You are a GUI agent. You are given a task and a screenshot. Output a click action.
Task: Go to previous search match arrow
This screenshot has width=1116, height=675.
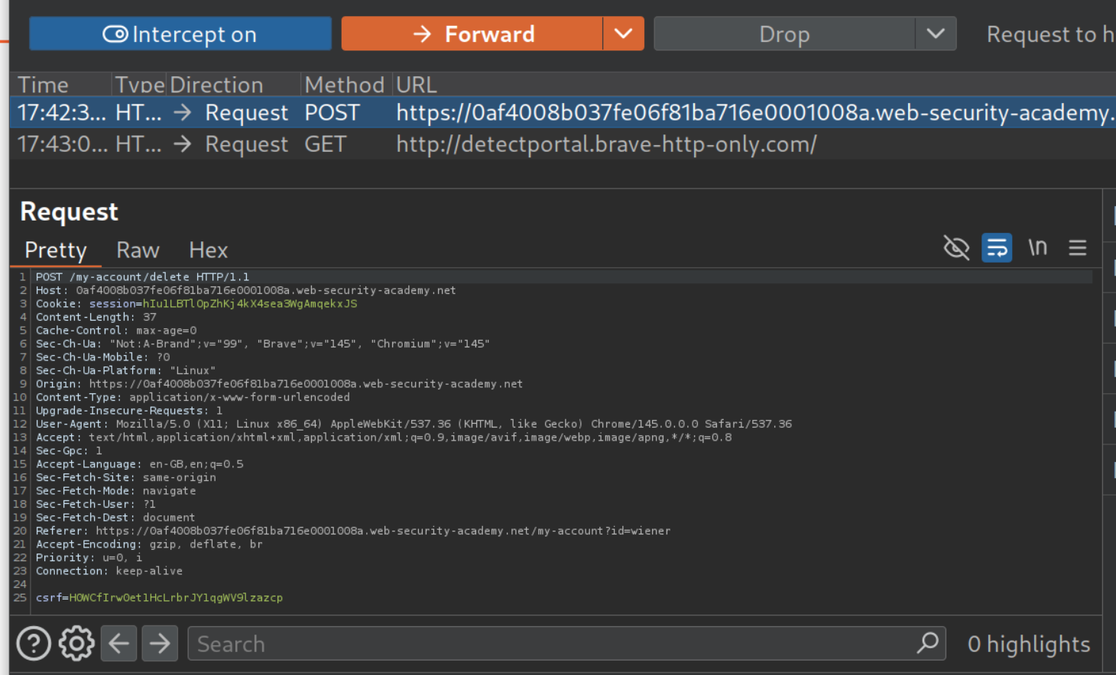coord(118,644)
